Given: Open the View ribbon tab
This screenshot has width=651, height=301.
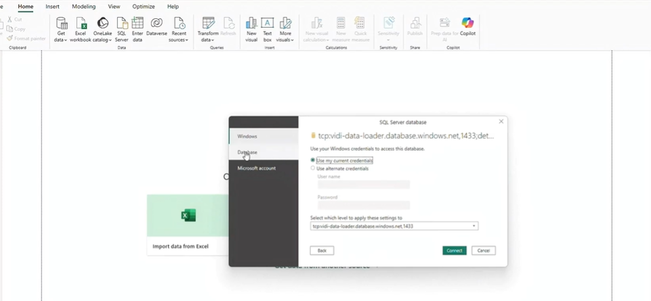Looking at the screenshot, I should tap(114, 7).
